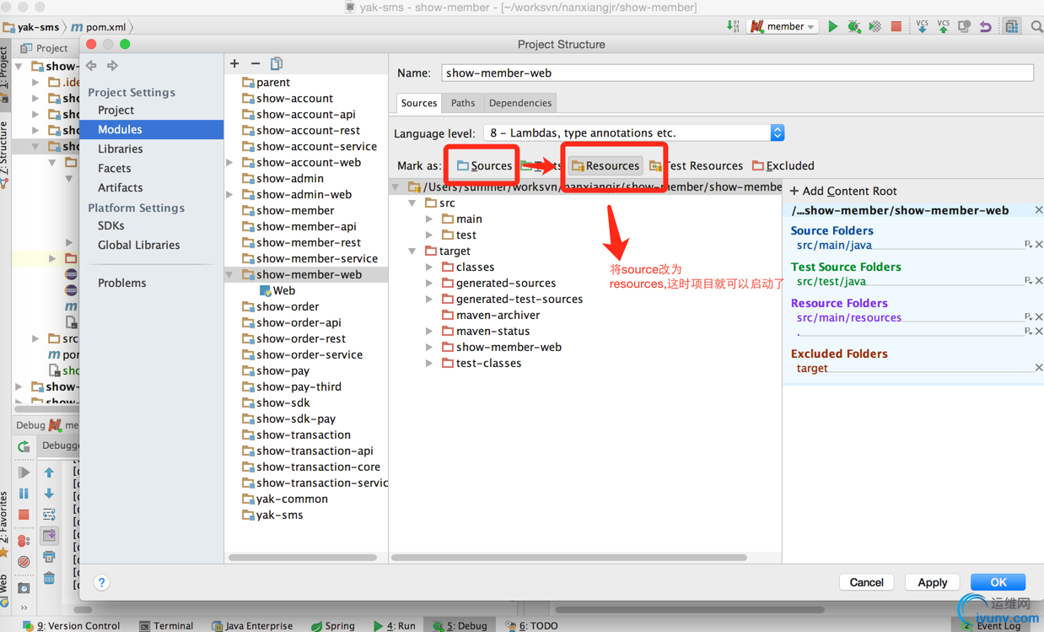Click the module list horizontal scrollbar
Viewport: 1044px width, 632px height.
tap(303, 558)
